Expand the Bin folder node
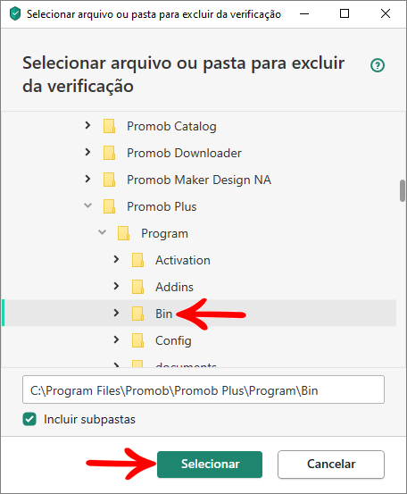Image resolution: width=407 pixels, height=494 pixels. [116, 313]
